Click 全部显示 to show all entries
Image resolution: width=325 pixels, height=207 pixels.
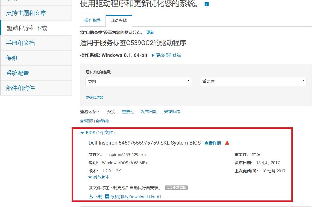pos(87,121)
